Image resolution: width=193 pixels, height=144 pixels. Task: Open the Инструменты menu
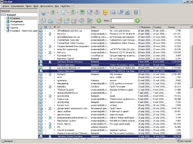coord(47,6)
